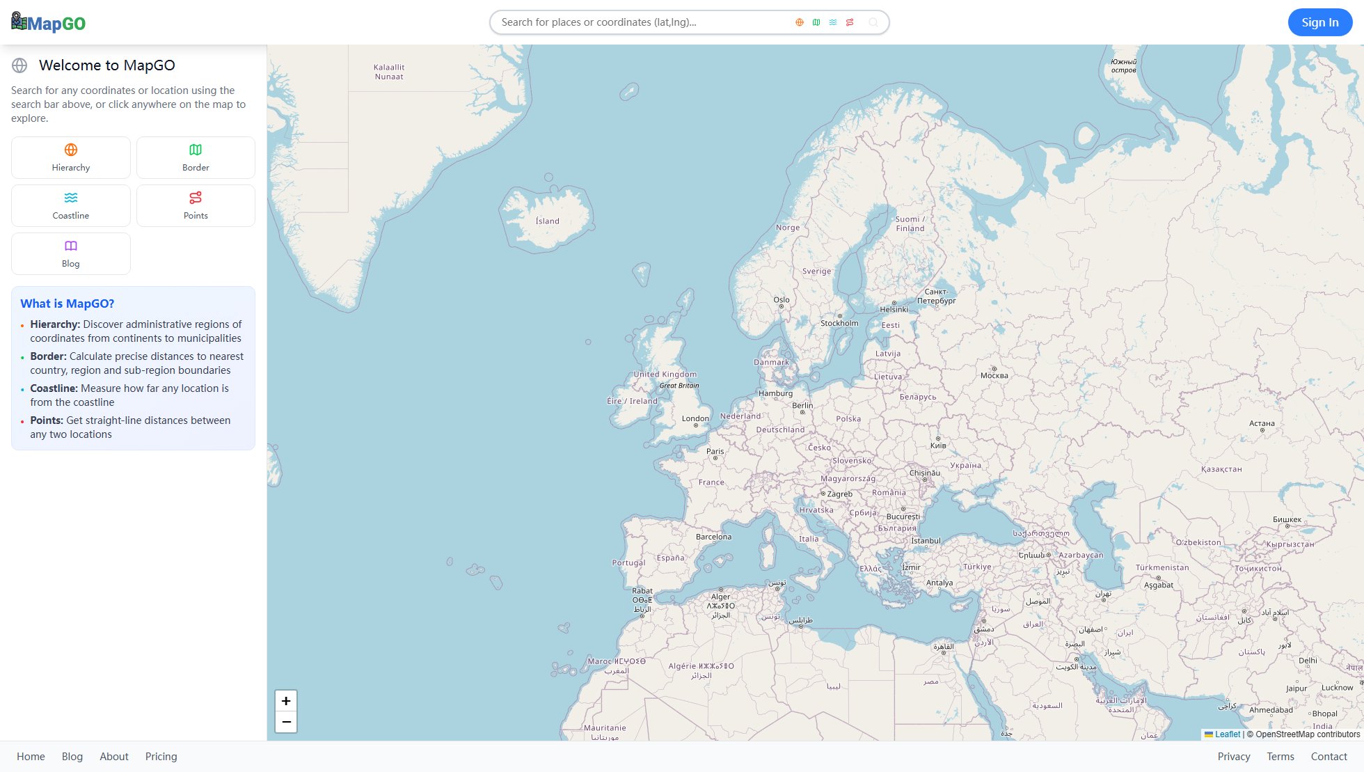Go to About in footer
1364x772 pixels.
click(114, 757)
